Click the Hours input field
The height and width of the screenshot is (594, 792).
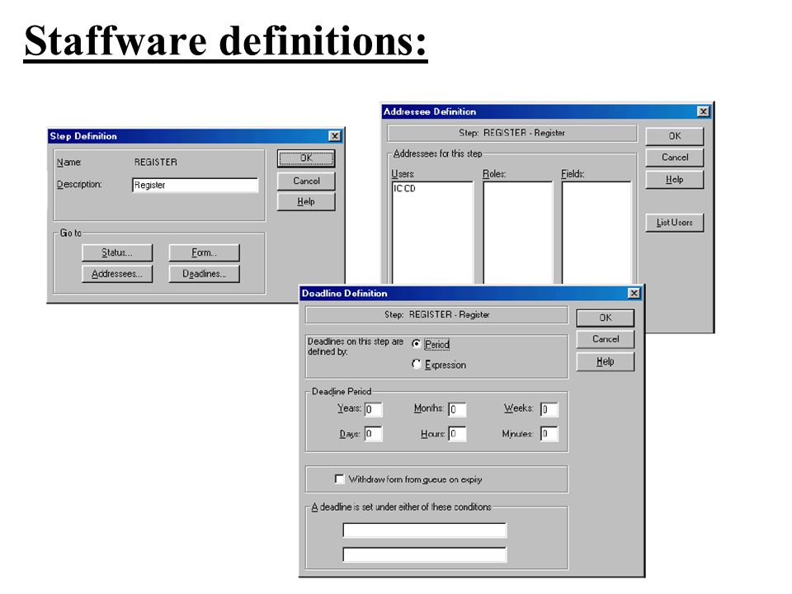point(457,433)
